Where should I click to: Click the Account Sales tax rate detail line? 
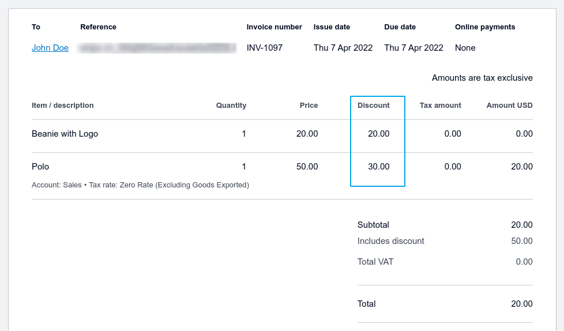[x=141, y=185]
